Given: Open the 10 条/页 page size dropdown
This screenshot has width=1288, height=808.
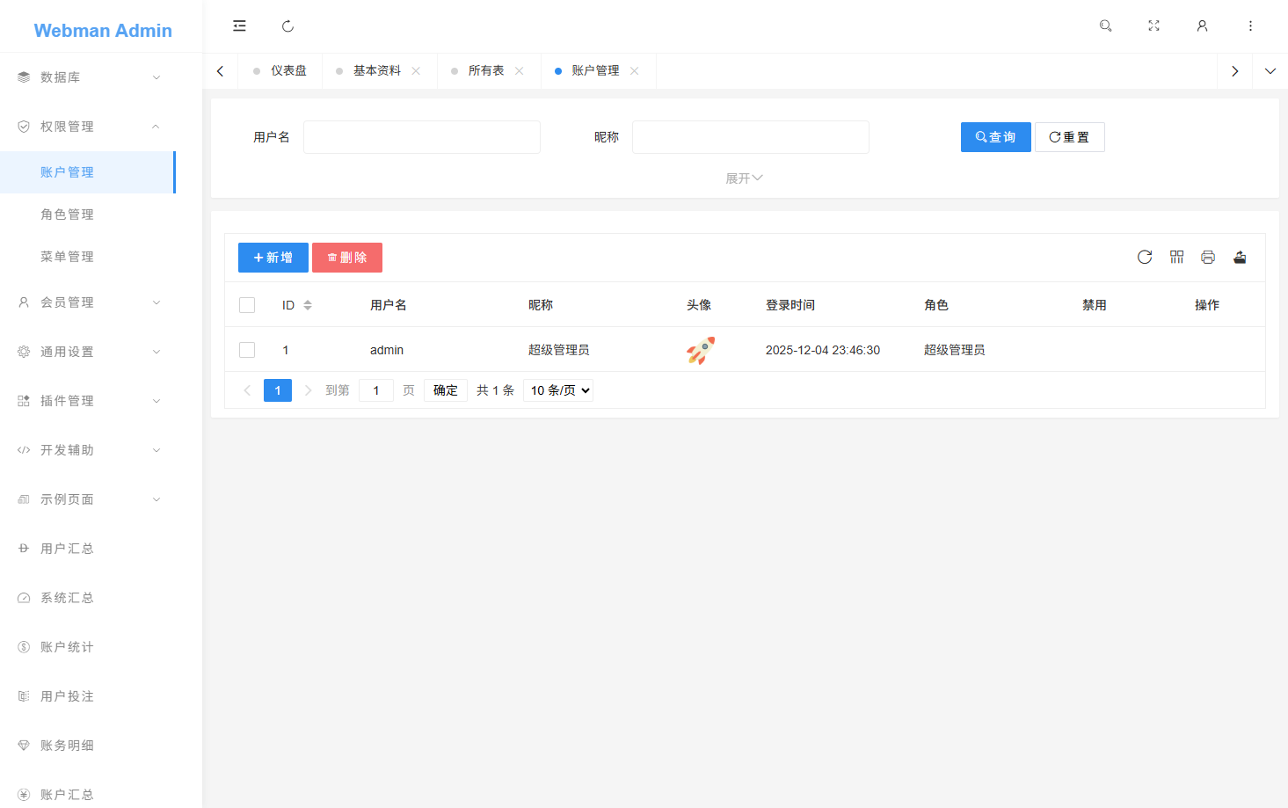Looking at the screenshot, I should tap(557, 389).
